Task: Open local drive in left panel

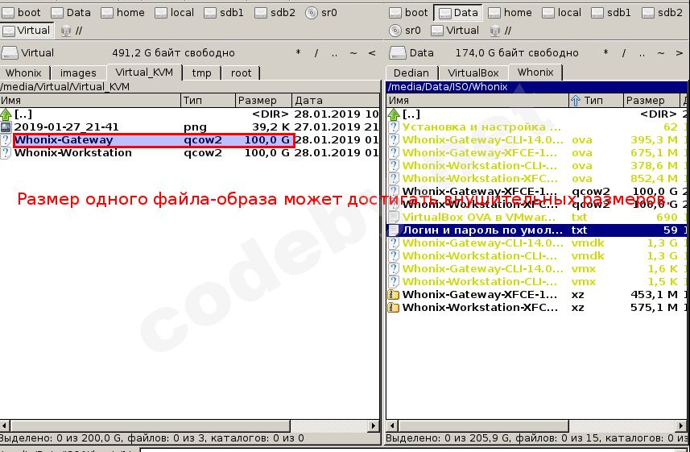Action: click(x=174, y=13)
